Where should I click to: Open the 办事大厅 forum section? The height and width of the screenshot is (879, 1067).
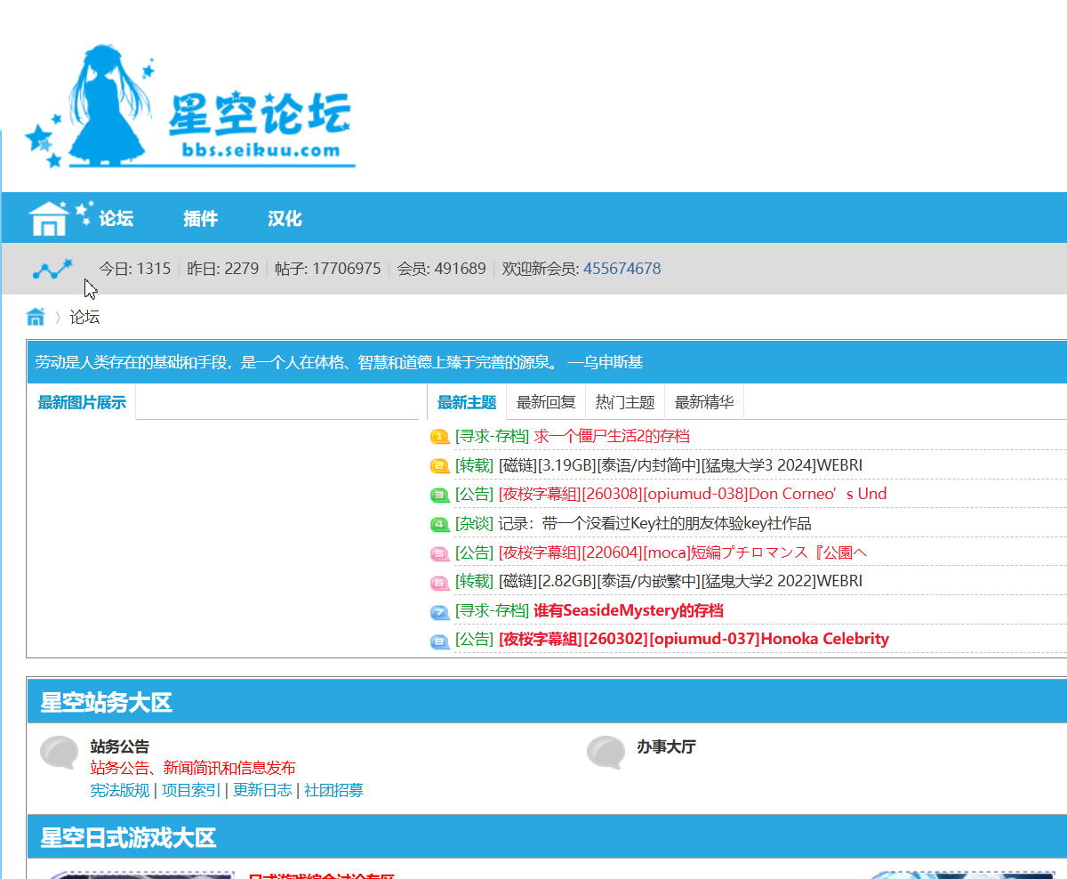(666, 746)
